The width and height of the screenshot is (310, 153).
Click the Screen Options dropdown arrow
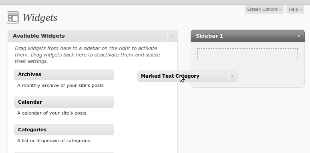click(280, 10)
